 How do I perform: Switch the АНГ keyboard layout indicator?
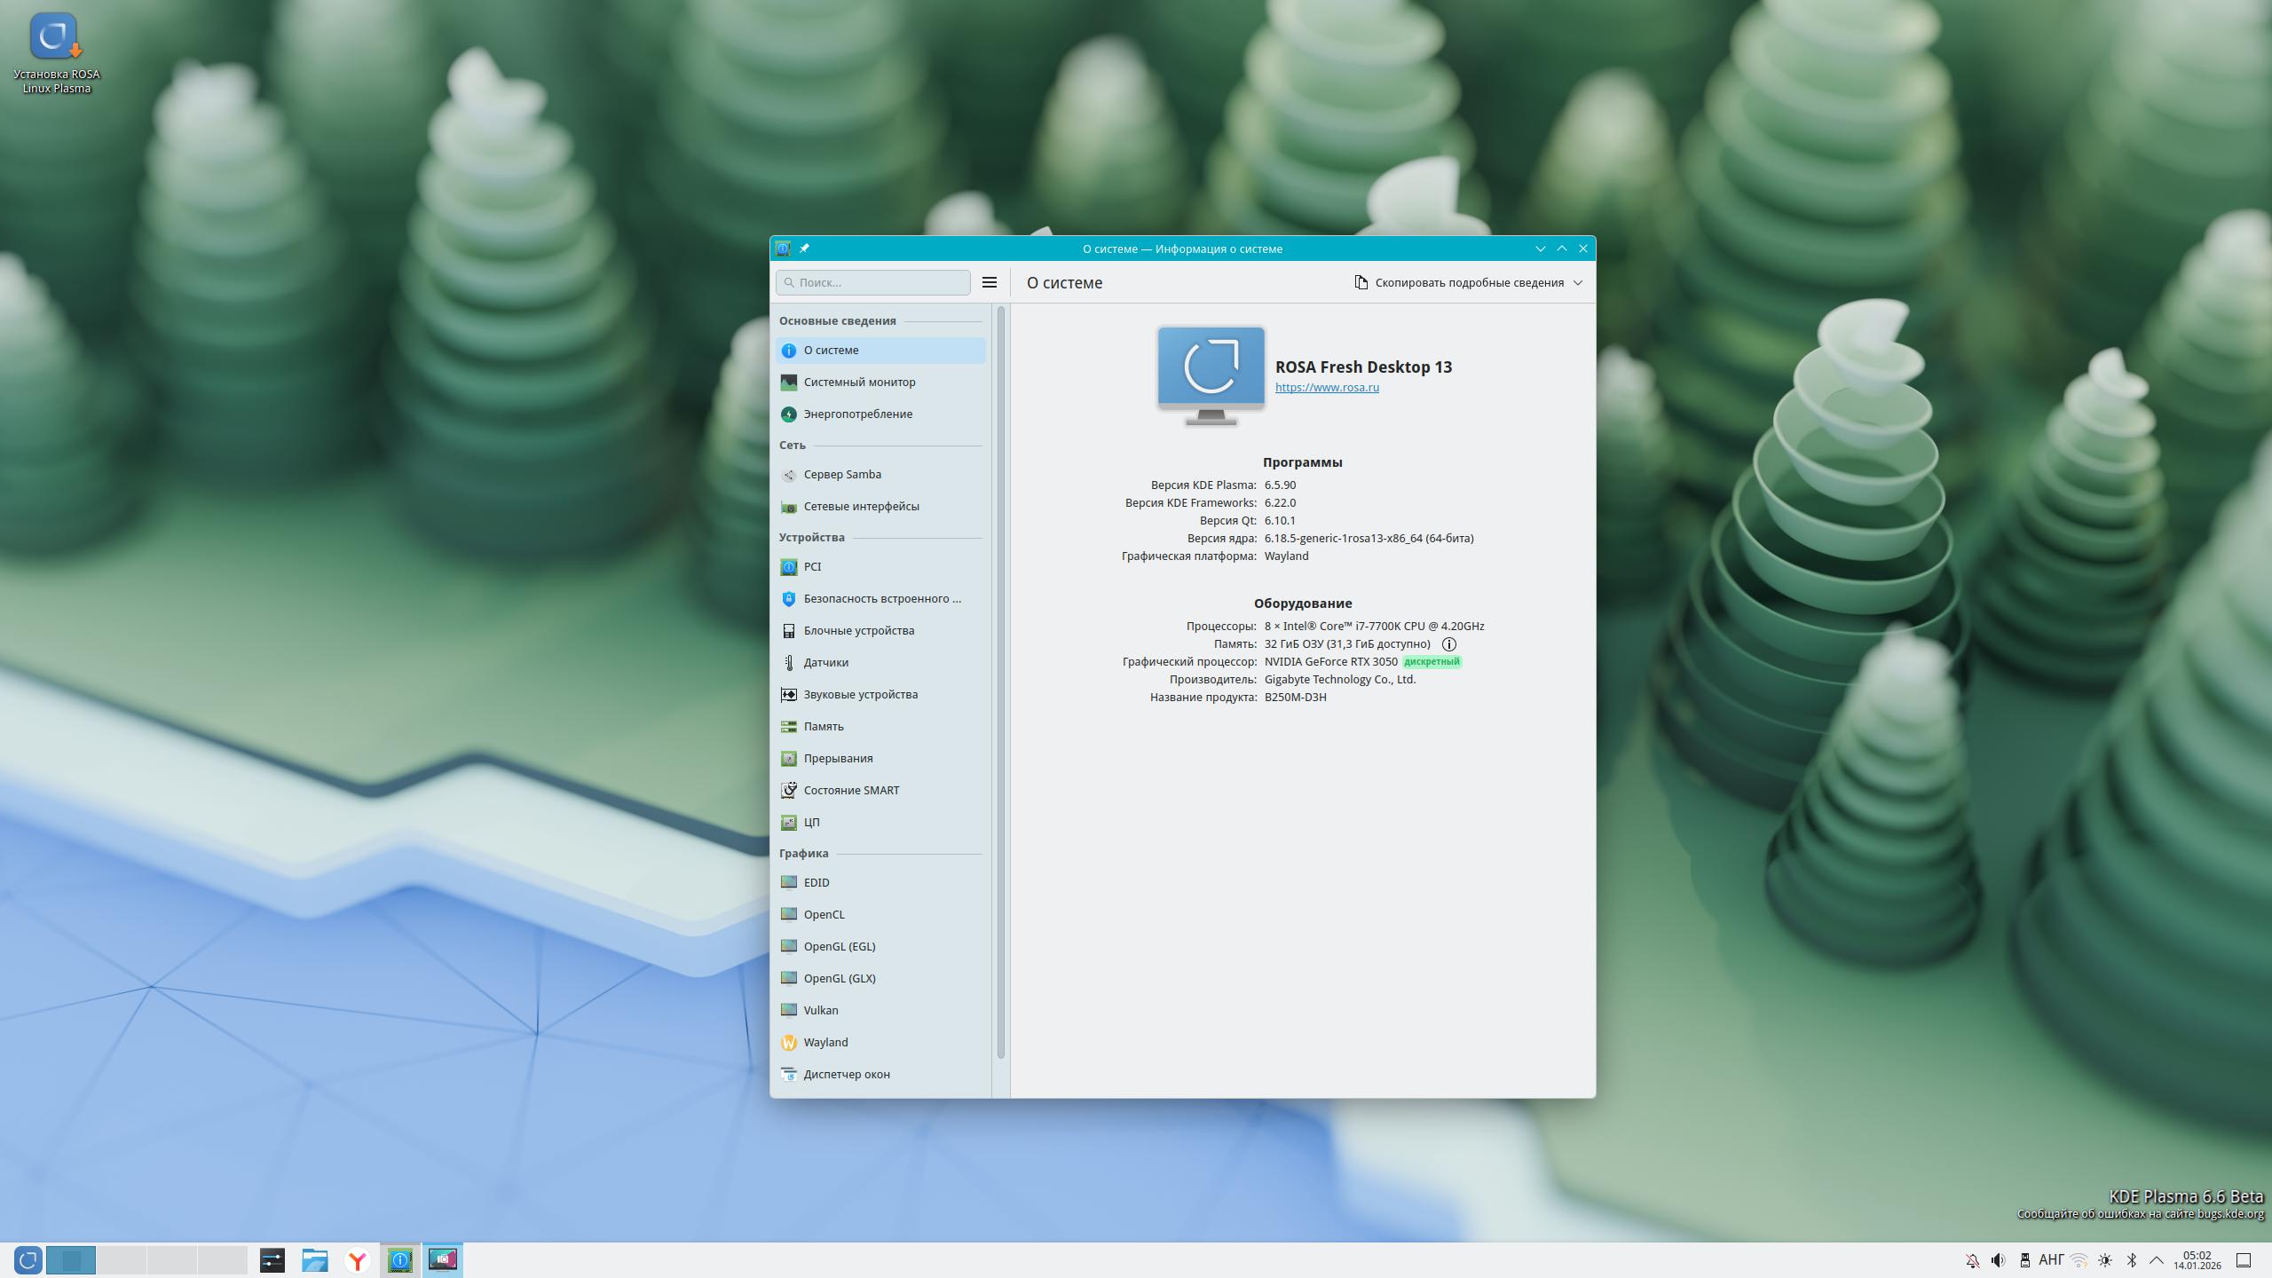click(2051, 1260)
